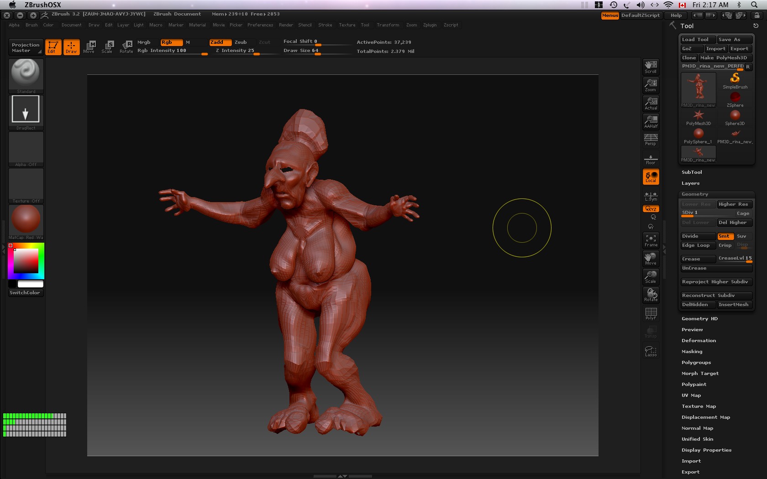
Task: Toggle Smt smoothing on Divide
Action: 725,236
